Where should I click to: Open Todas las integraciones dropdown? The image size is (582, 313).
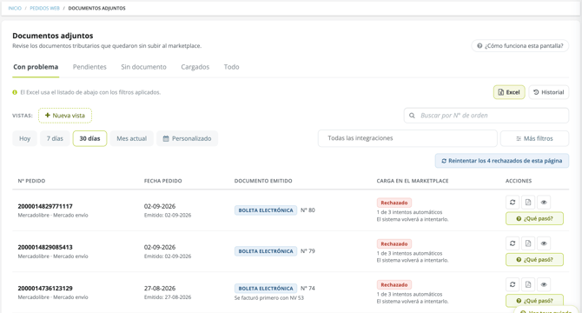pyautogui.click(x=407, y=138)
